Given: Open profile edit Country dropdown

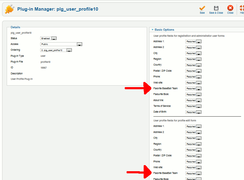Looking at the screenshot, I should (x=193, y=150).
